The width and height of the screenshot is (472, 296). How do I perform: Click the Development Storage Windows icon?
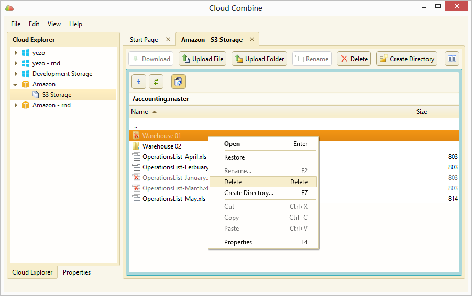pos(26,74)
